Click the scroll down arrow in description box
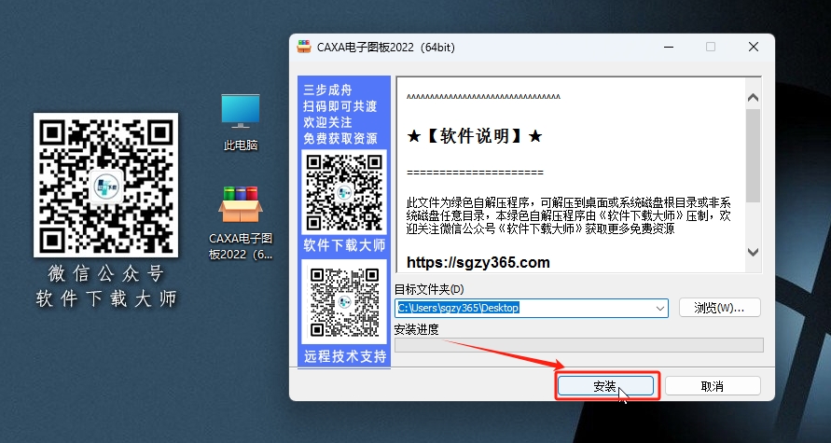Viewport: 831px width, 443px height. pyautogui.click(x=753, y=252)
